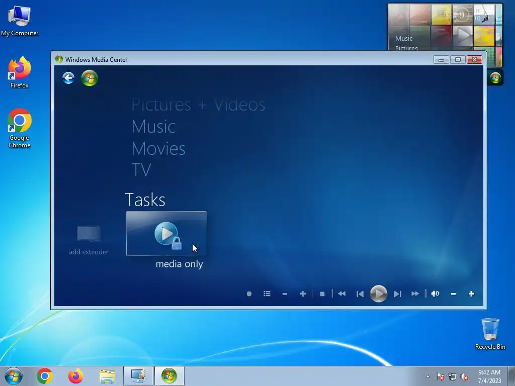The width and height of the screenshot is (515, 386).
Task: Open the Action Center flag icon
Action: pos(440,376)
